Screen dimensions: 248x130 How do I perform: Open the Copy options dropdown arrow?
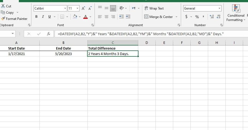click(x=17, y=13)
